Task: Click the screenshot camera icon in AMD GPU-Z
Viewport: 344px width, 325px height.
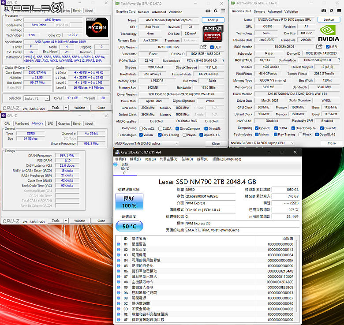Action: 208,11
